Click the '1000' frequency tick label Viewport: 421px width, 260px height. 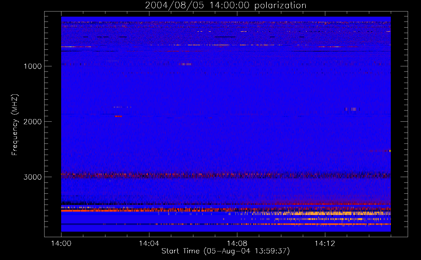[x=33, y=66]
